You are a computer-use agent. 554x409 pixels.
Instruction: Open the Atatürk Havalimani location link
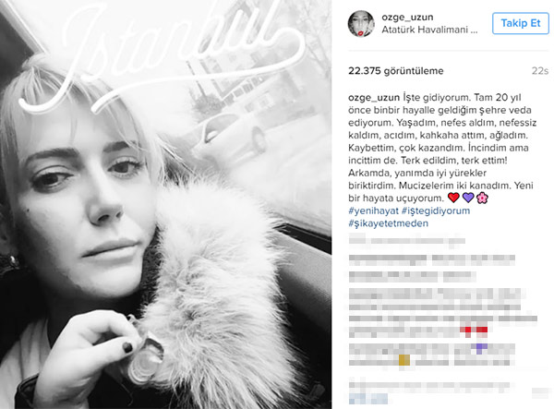click(429, 30)
